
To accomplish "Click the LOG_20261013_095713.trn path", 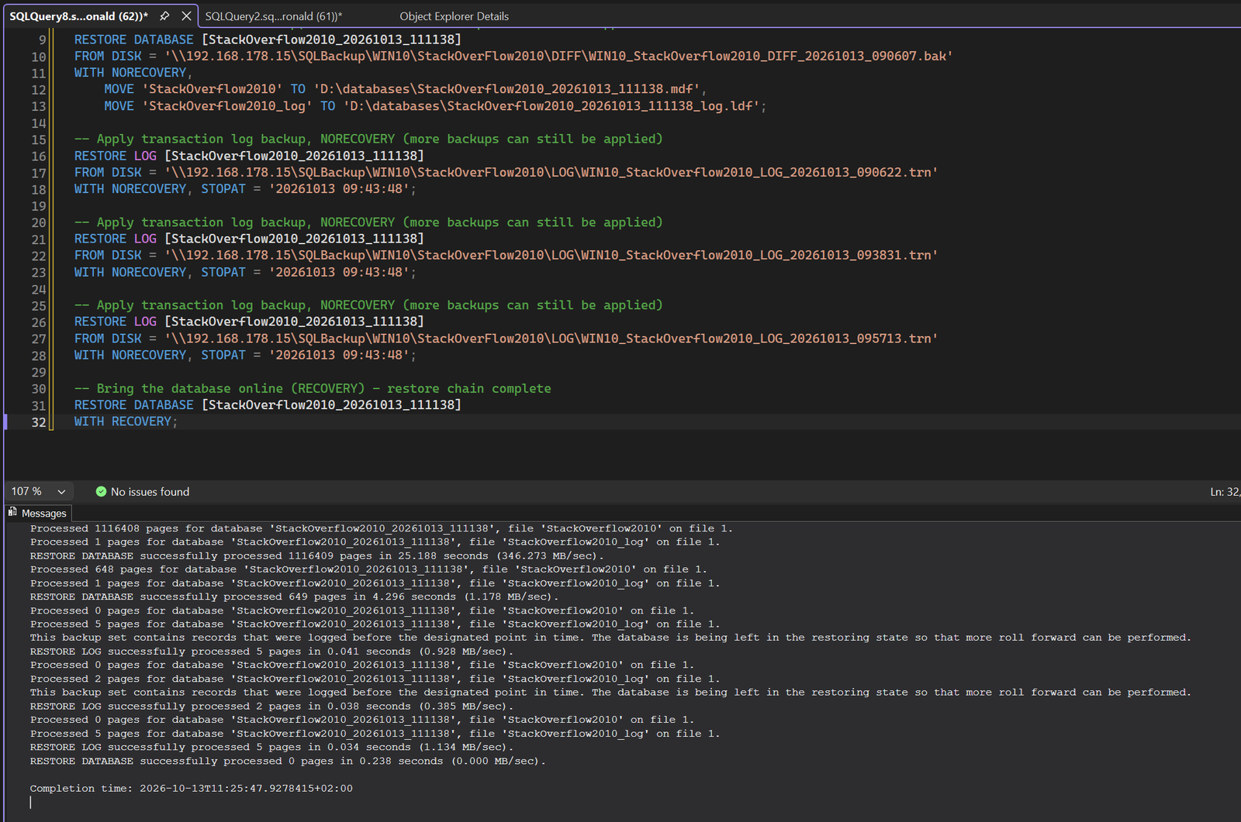I will tap(551, 339).
